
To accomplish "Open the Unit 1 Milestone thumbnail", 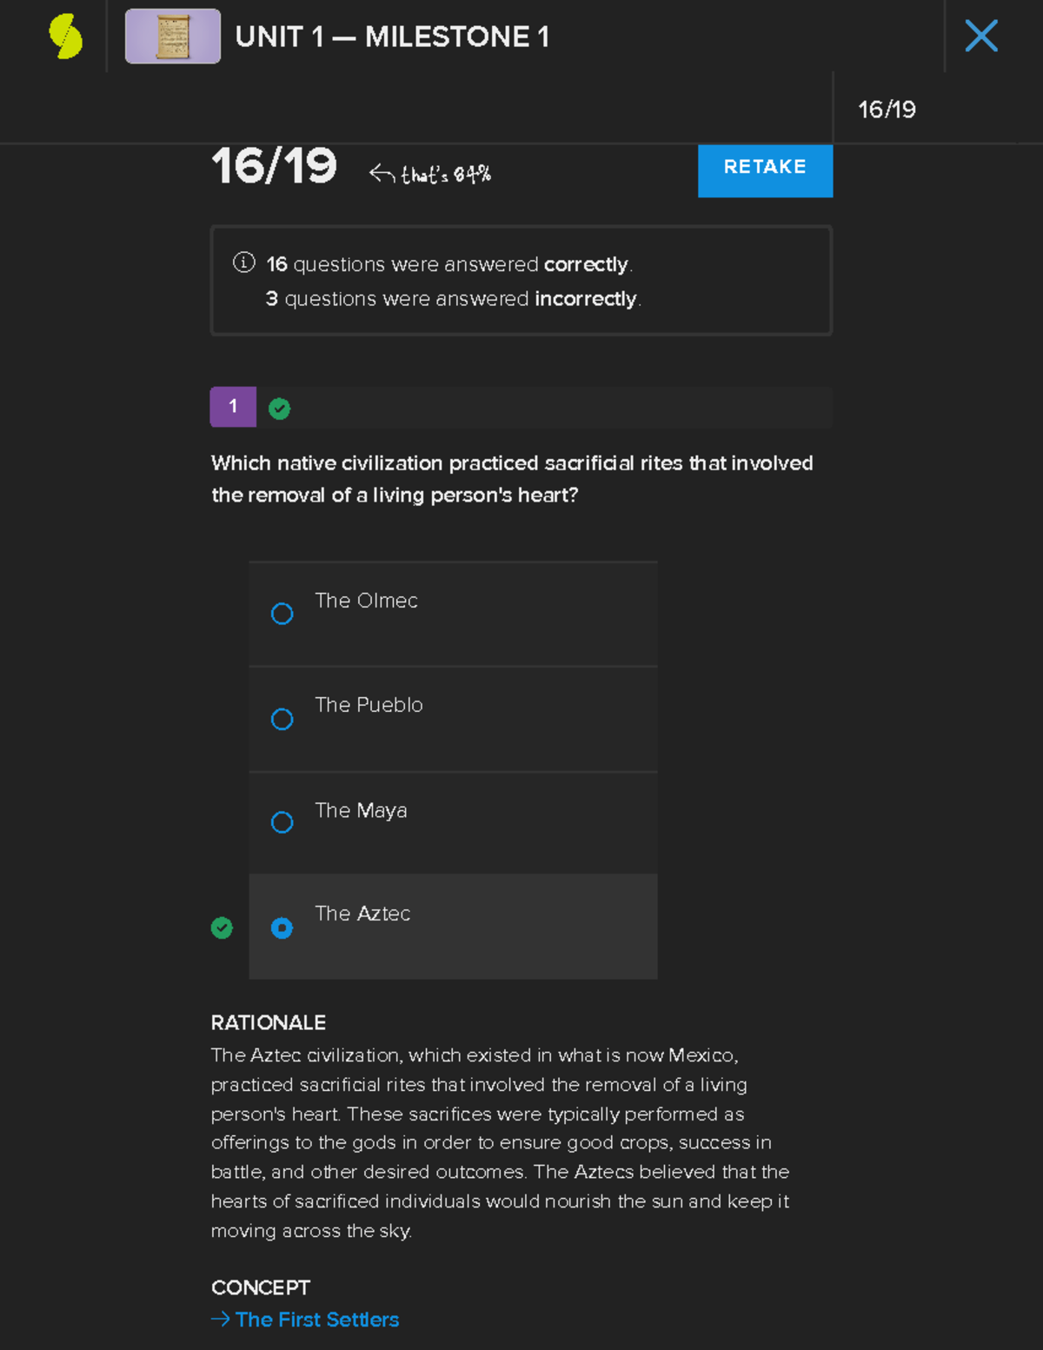I will [173, 37].
